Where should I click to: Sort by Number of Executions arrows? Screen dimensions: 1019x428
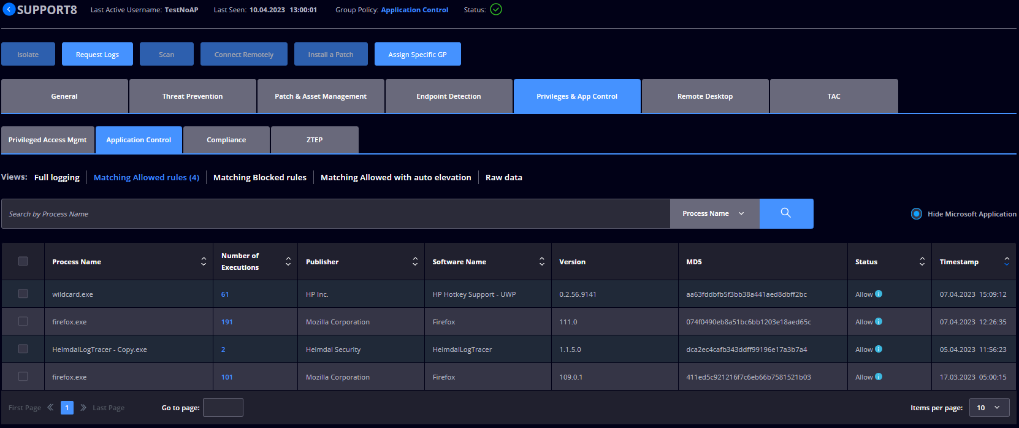[x=288, y=261]
